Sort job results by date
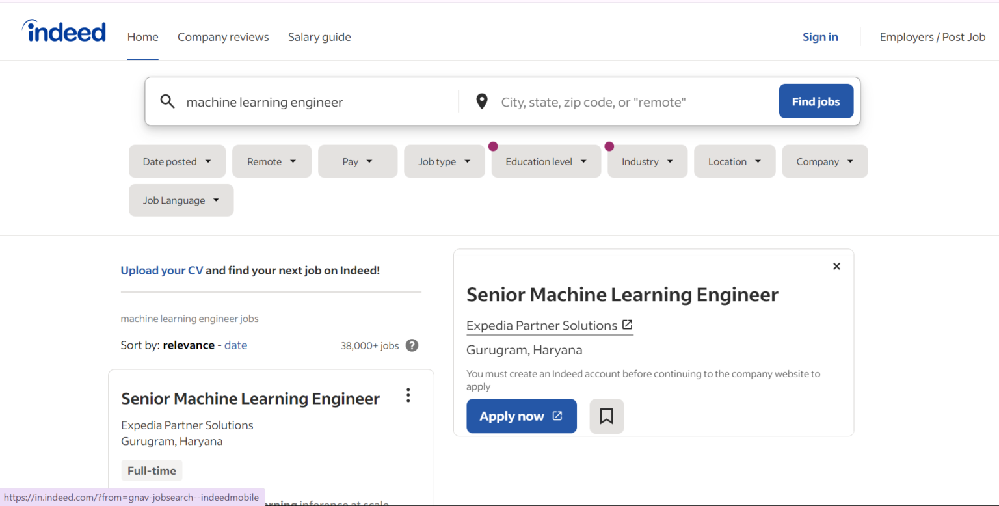The image size is (999, 506). pyautogui.click(x=235, y=345)
